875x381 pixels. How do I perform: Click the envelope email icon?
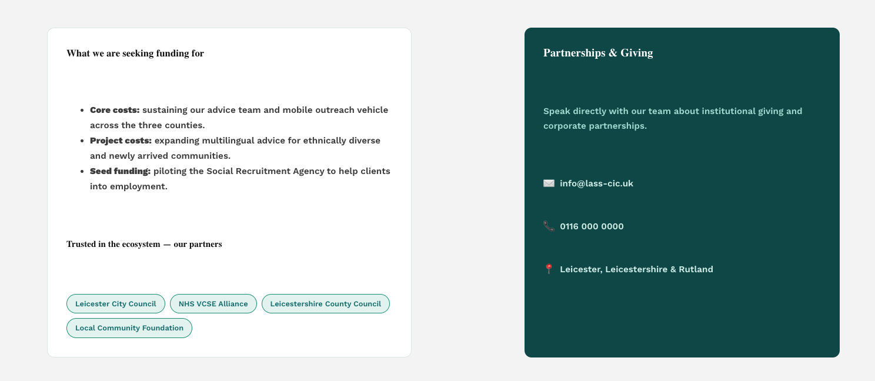click(x=549, y=183)
